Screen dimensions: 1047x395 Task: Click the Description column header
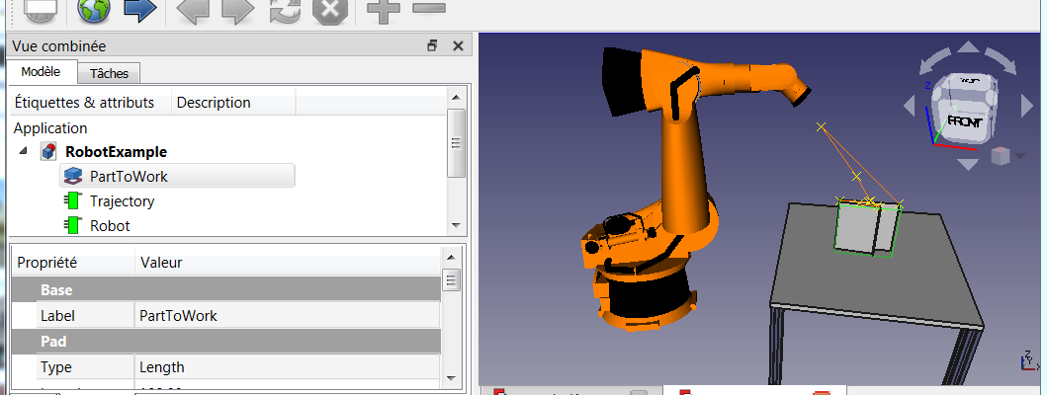point(214,103)
